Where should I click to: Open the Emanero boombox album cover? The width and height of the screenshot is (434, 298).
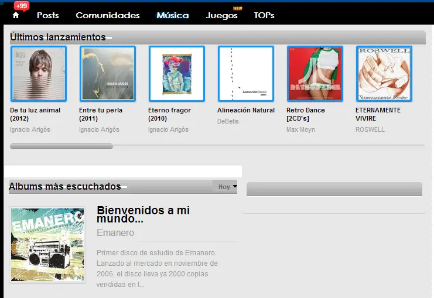tap(47, 245)
